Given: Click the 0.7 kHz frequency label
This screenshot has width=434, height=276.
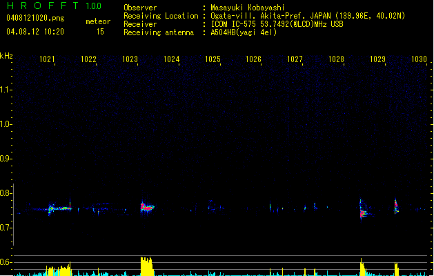Looking at the screenshot, I should click(5, 228).
